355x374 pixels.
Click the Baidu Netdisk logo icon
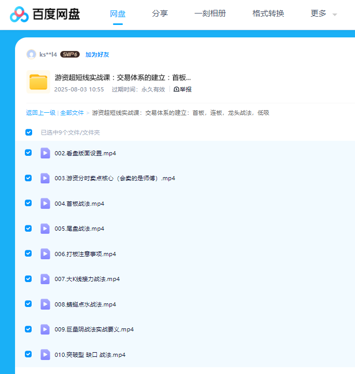20,14
